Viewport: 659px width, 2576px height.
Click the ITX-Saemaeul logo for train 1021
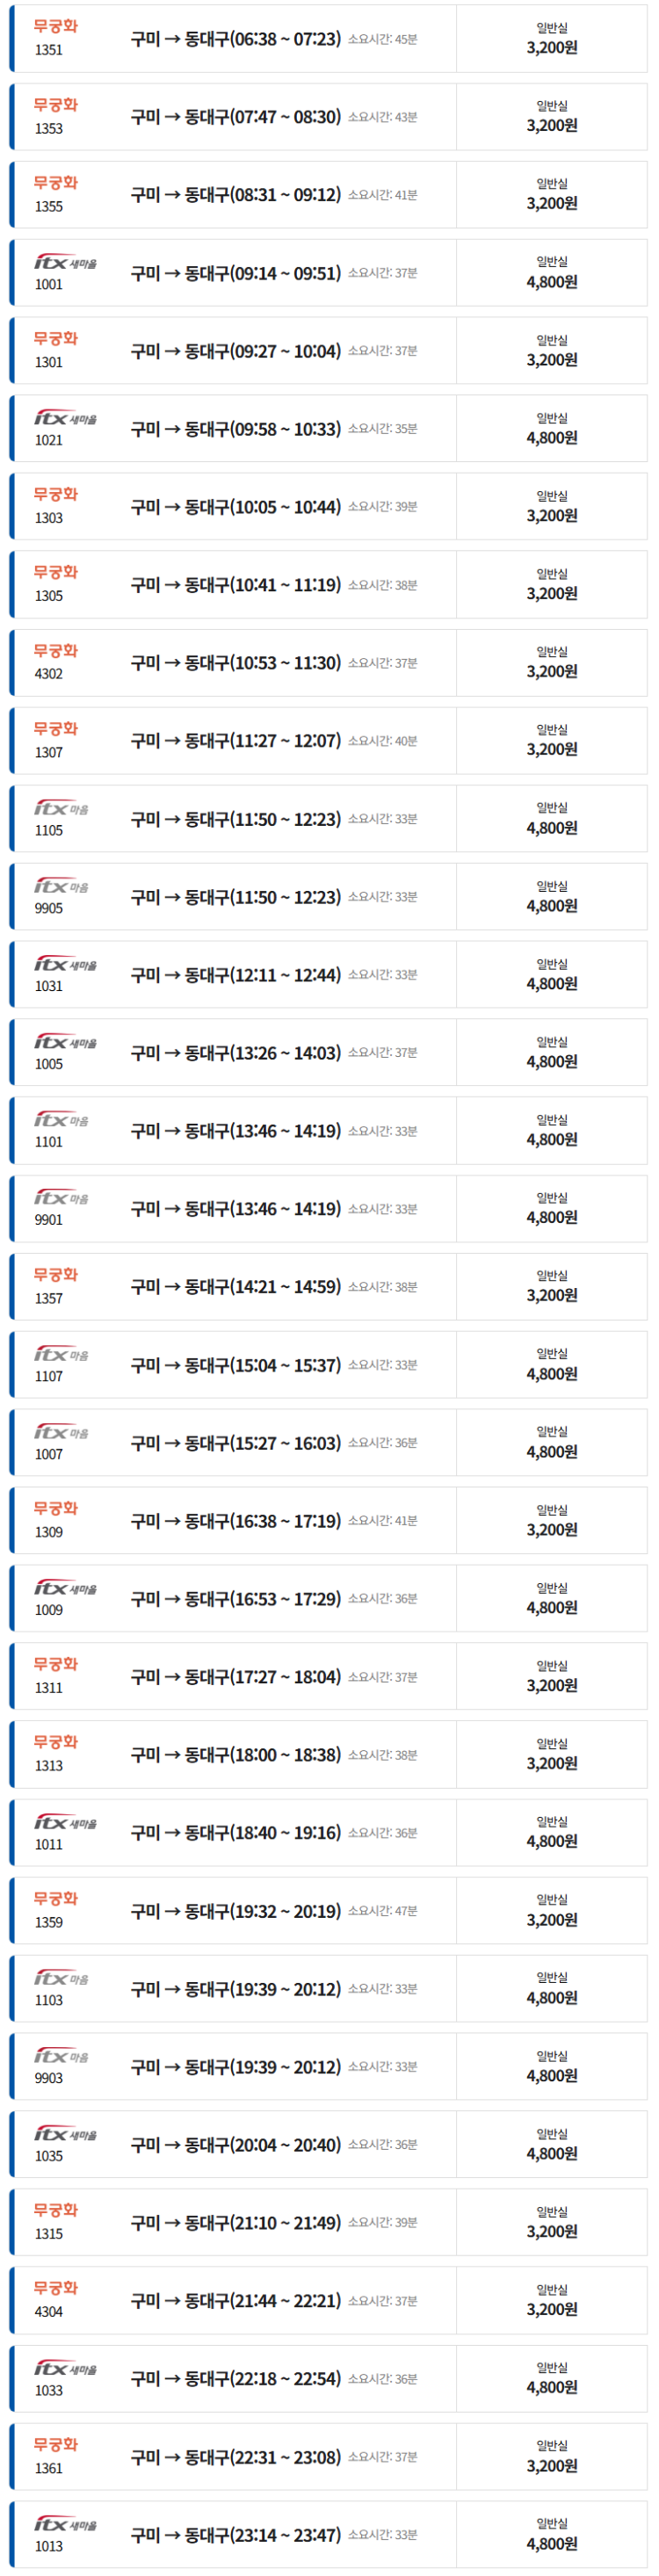pos(65,419)
